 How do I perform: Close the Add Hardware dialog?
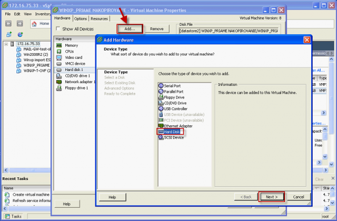tap(306, 40)
